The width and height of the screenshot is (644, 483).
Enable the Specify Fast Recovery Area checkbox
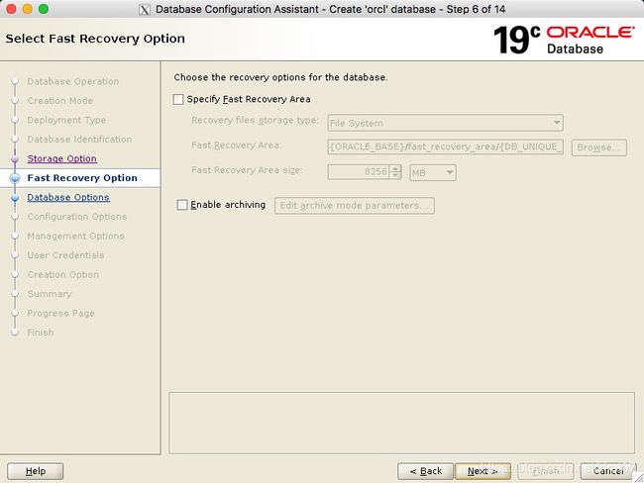coord(178,99)
